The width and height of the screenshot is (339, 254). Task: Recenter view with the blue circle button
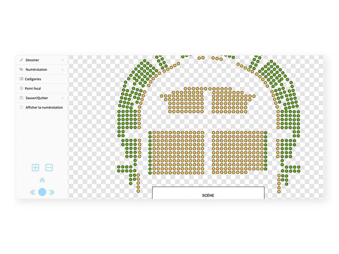[42, 192]
